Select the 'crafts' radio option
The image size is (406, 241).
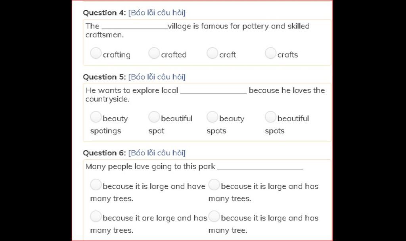point(270,53)
